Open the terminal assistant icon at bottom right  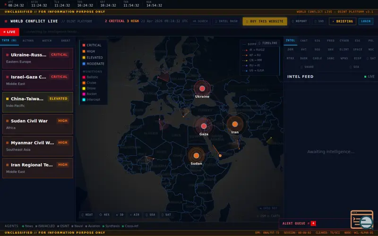[362, 219]
